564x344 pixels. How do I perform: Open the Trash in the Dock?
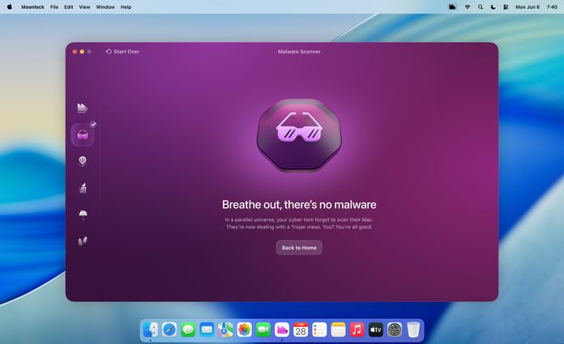point(413,329)
